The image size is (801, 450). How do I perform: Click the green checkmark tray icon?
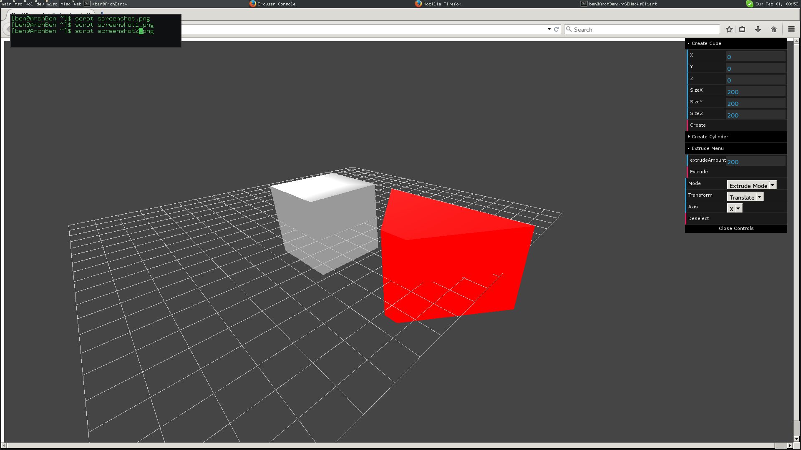[750, 4]
